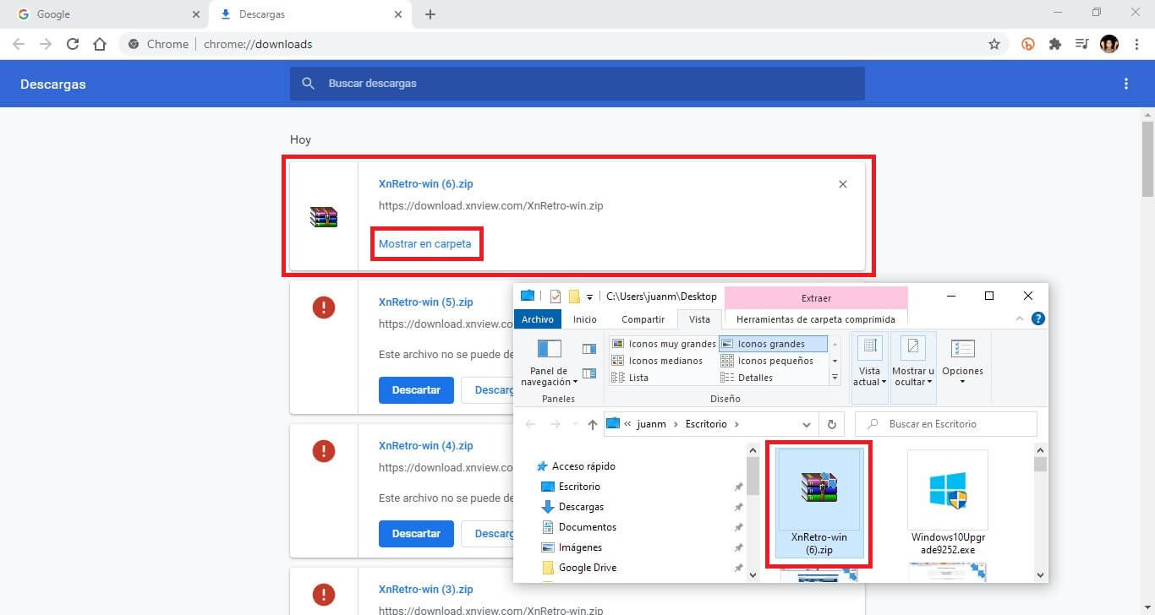The image size is (1155, 615).
Task: Open the Extraer contextual tab
Action: point(816,298)
